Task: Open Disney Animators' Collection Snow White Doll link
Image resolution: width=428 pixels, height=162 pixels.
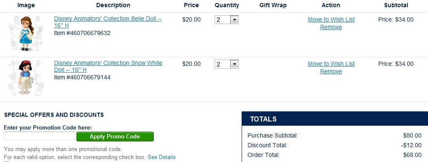Action: pyautogui.click(x=108, y=66)
